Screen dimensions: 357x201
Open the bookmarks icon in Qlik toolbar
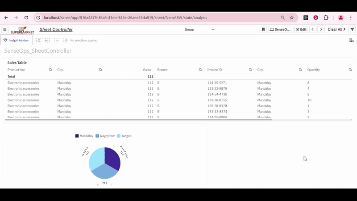pos(263,29)
